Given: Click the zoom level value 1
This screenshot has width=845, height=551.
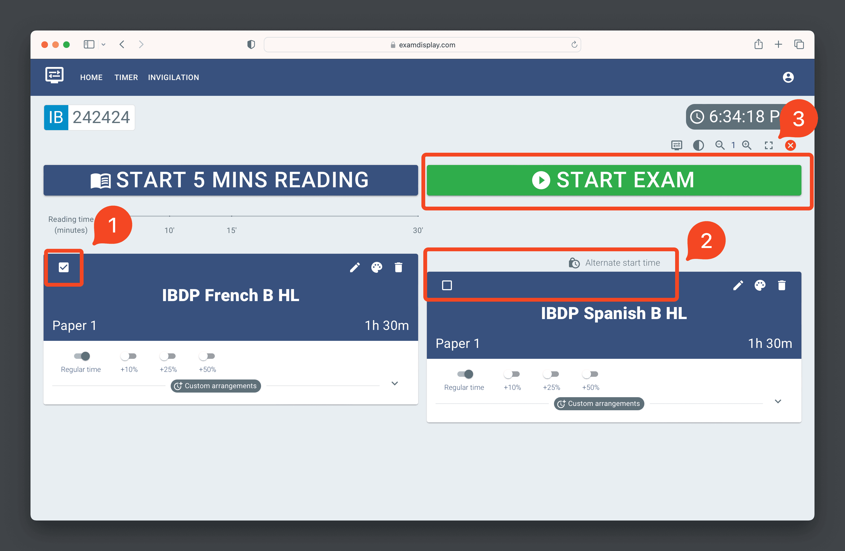Looking at the screenshot, I should pyautogui.click(x=733, y=145).
